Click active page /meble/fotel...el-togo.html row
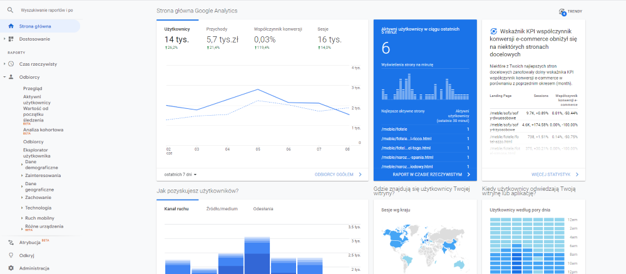Image resolution: width=626 pixels, height=274 pixels. pos(425,148)
